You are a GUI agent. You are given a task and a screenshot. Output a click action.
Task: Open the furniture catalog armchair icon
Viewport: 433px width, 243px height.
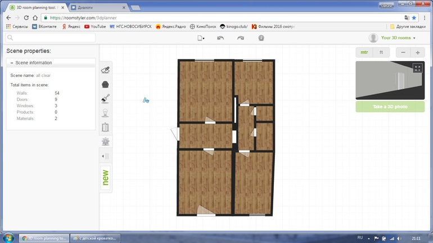tap(105, 84)
